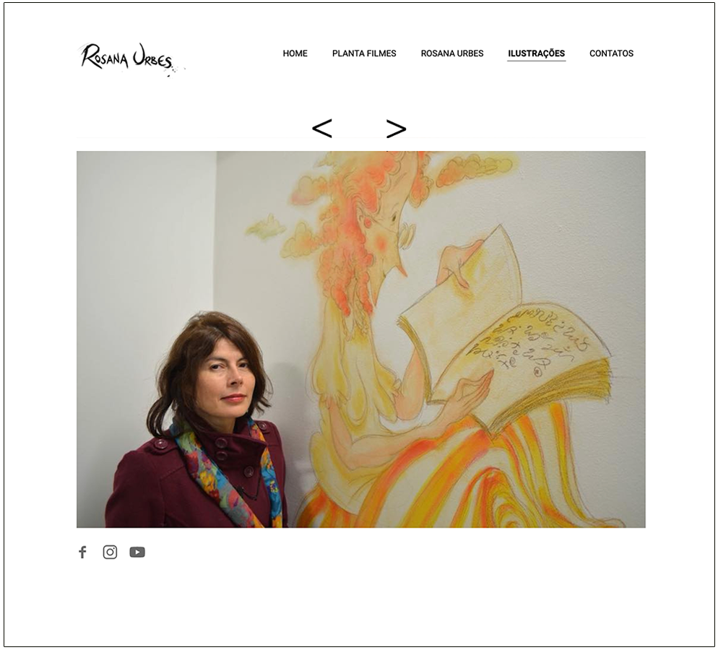
Task: Select the ILUSTRAÇÕES navigation tab
Action: click(536, 53)
